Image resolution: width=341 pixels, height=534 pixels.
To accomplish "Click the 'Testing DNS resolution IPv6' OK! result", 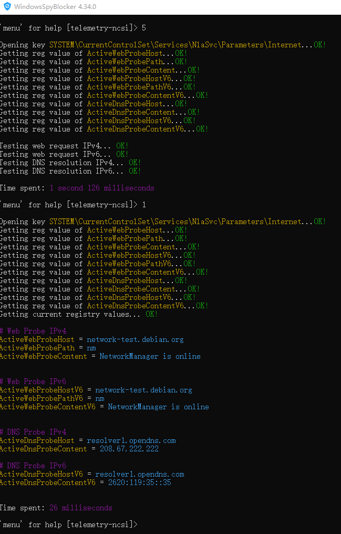I will 135,171.
